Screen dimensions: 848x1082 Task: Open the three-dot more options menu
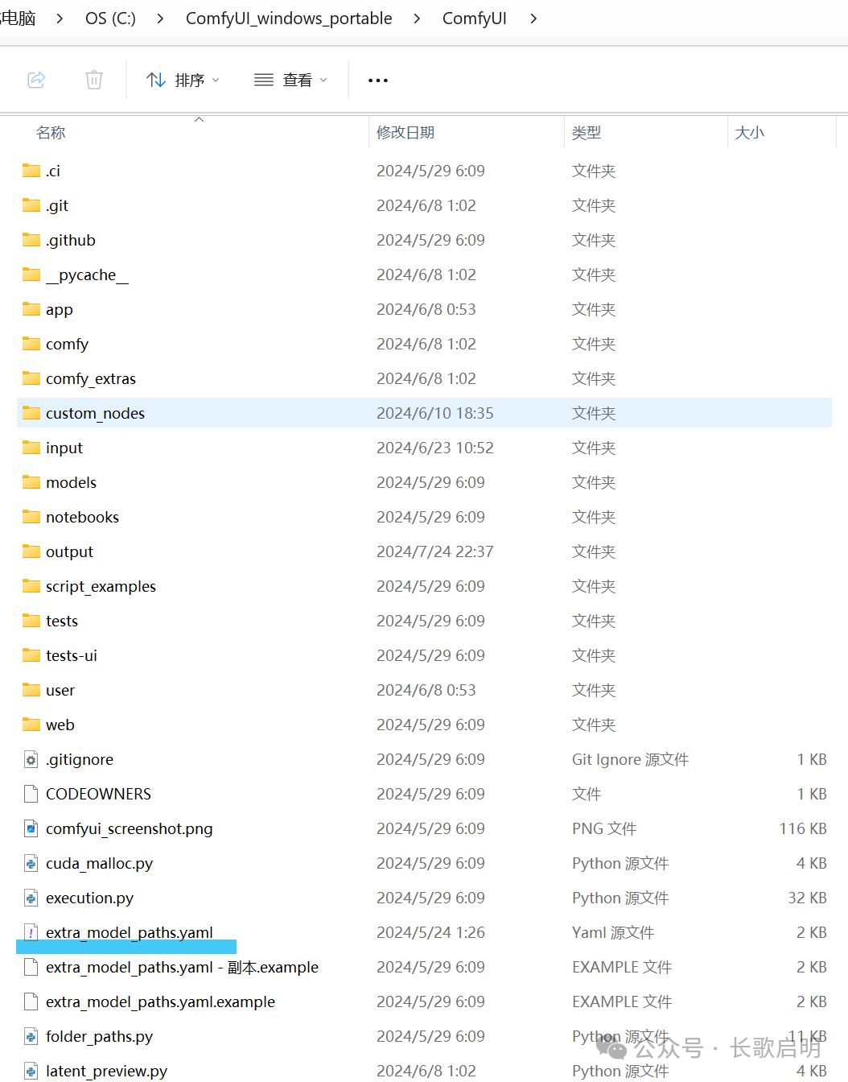click(x=378, y=80)
